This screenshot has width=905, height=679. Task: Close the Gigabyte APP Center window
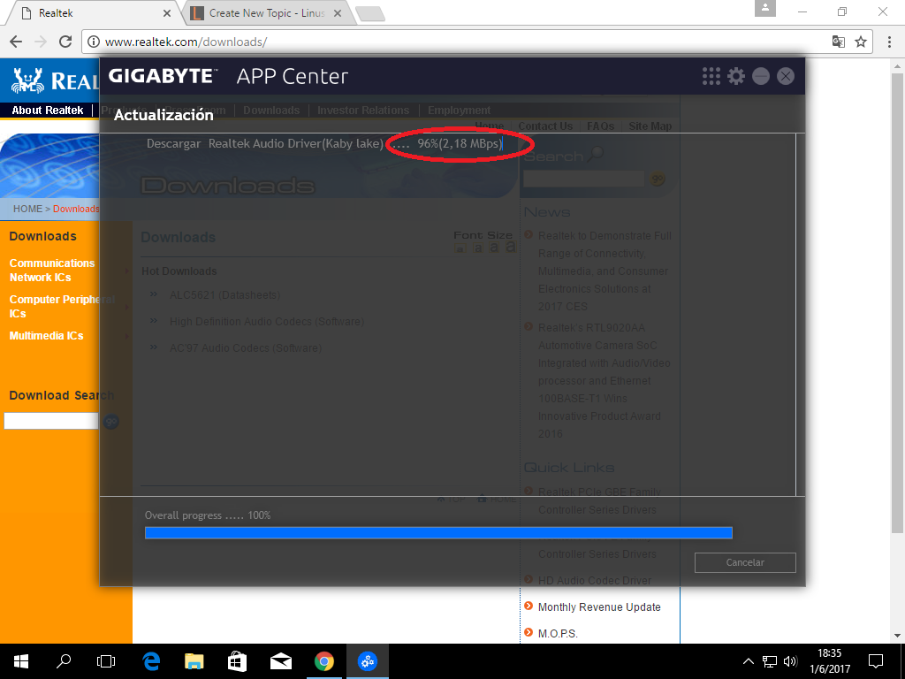point(786,76)
